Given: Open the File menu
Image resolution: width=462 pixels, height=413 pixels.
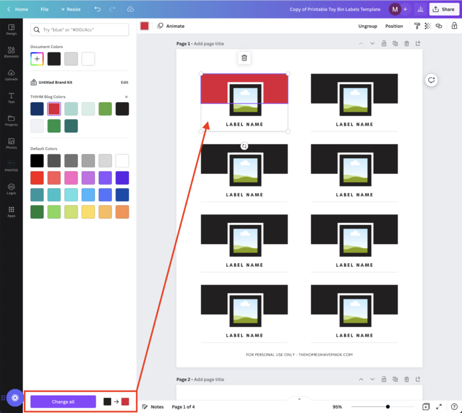Looking at the screenshot, I should 45,9.
